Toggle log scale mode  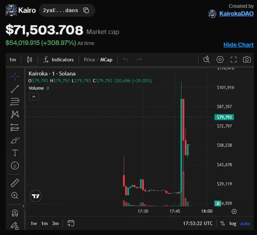(233, 223)
